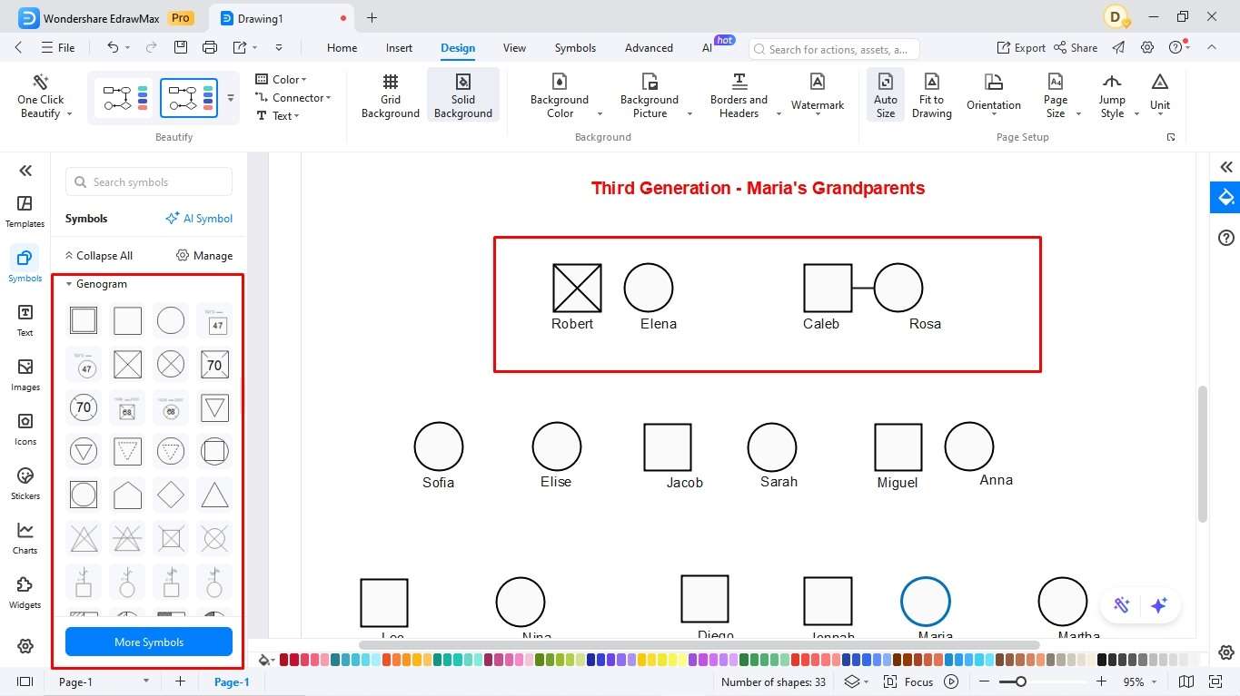Screen dimensions: 1240x696
Task: Open the right-panel fill style icon
Action: [1226, 198]
